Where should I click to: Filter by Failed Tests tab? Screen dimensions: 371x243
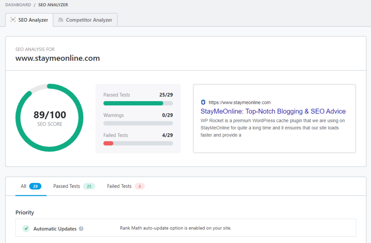[x=126, y=186]
